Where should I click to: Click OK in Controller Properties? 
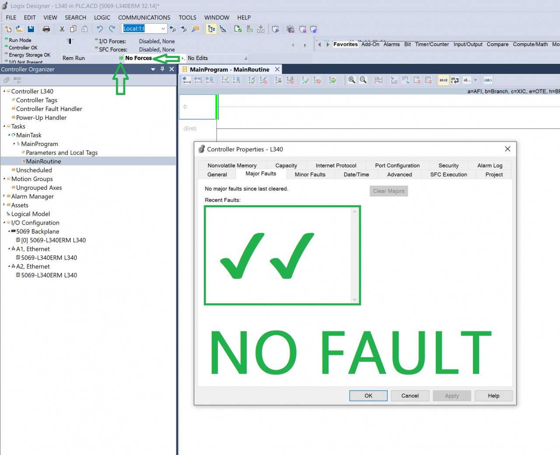[368, 396]
